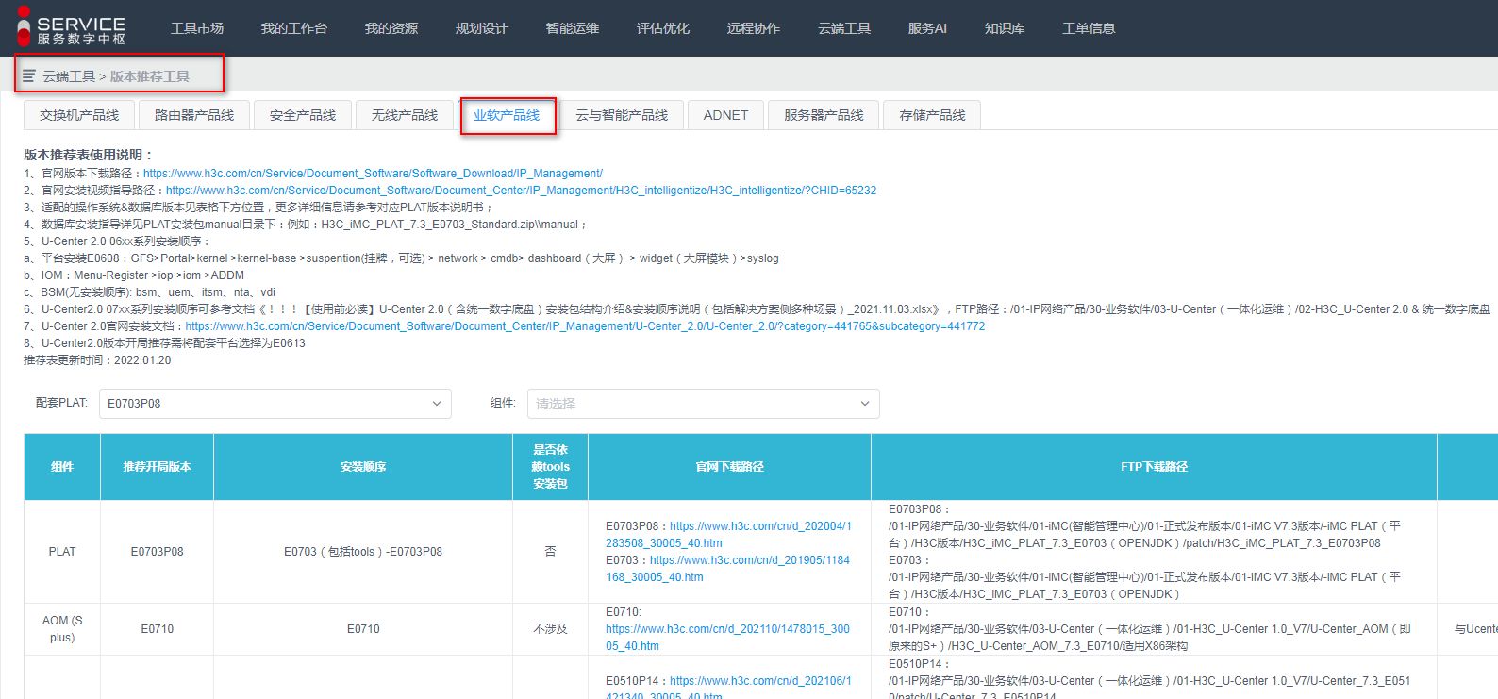Open 我的工作台 menu item
This screenshot has height=699, width=1498.
(294, 28)
